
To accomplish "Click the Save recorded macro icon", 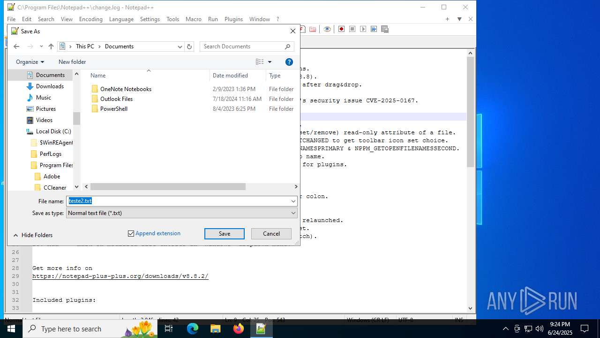I will click(x=385, y=29).
